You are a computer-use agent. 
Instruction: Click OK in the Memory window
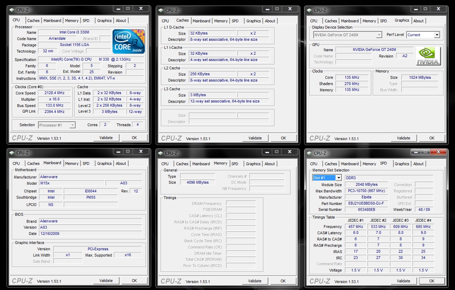click(283, 281)
